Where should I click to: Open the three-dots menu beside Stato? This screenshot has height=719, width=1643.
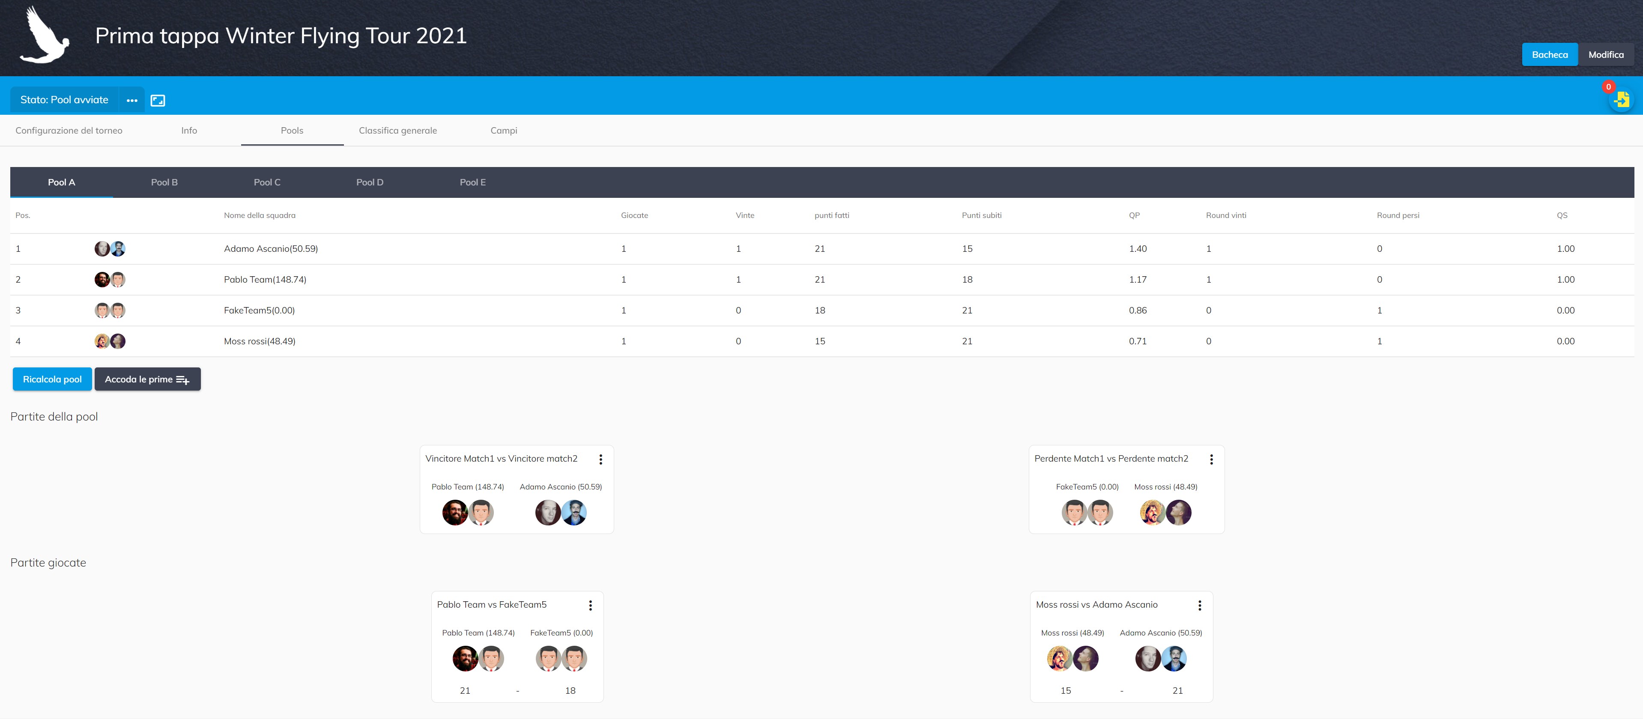132,100
